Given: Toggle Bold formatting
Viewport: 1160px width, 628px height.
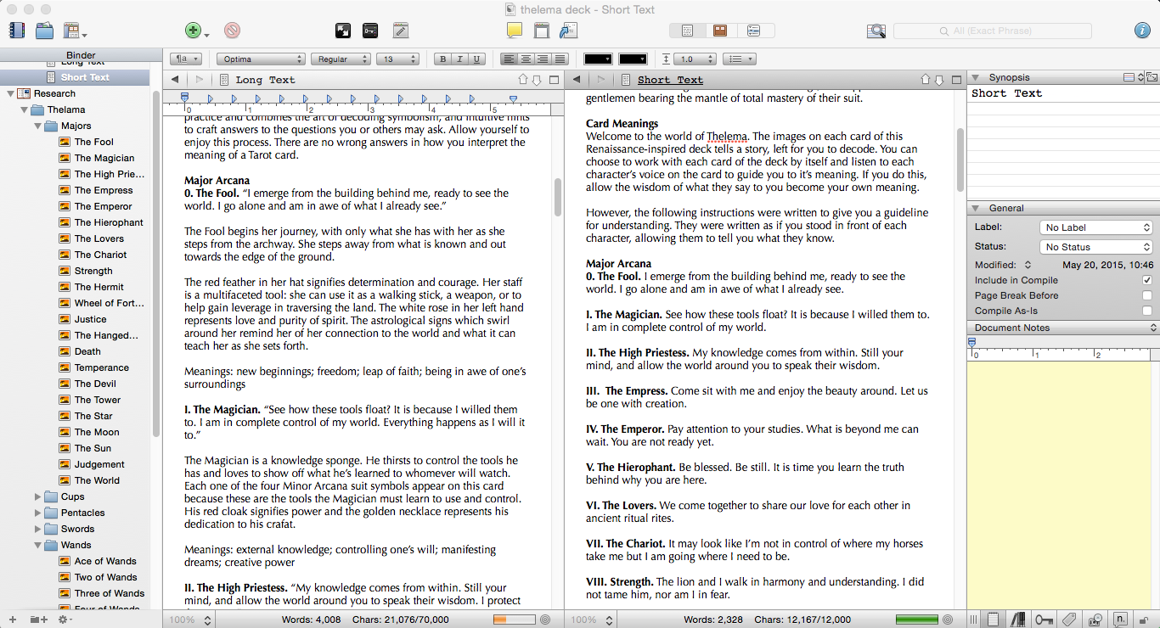Looking at the screenshot, I should pyautogui.click(x=442, y=59).
